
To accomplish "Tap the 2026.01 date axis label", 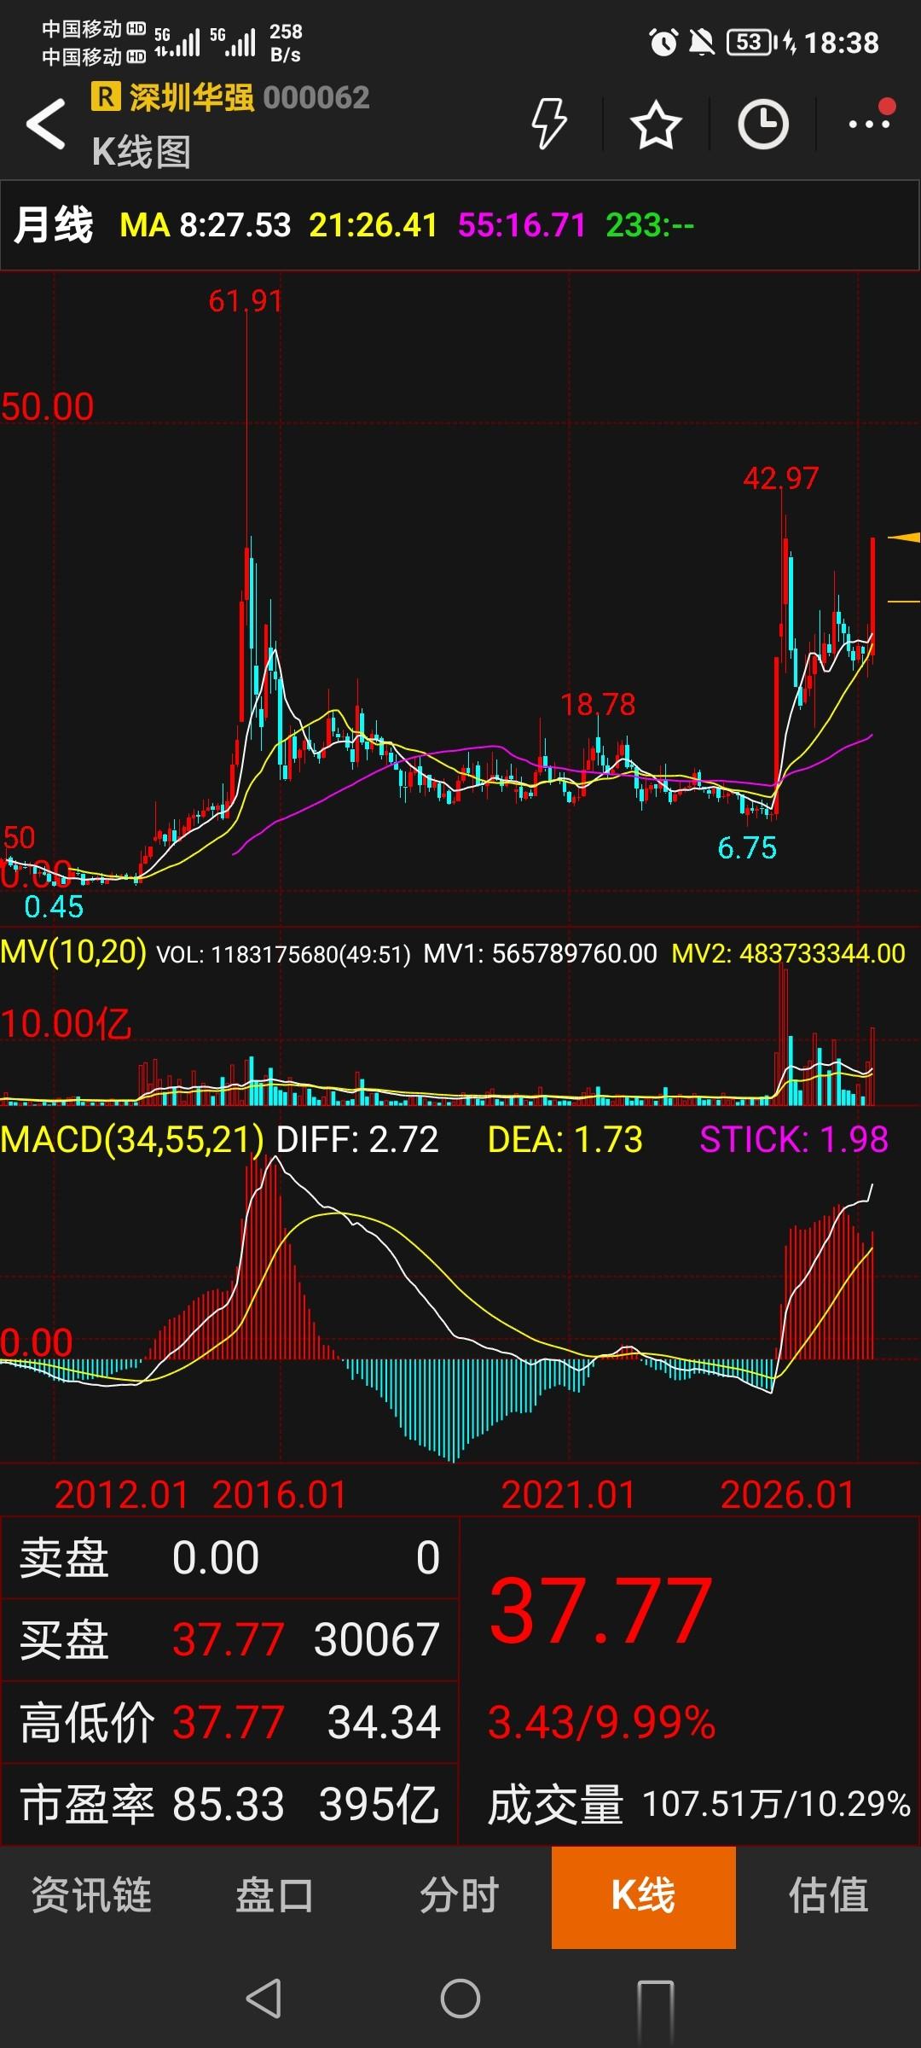I will tap(787, 1495).
